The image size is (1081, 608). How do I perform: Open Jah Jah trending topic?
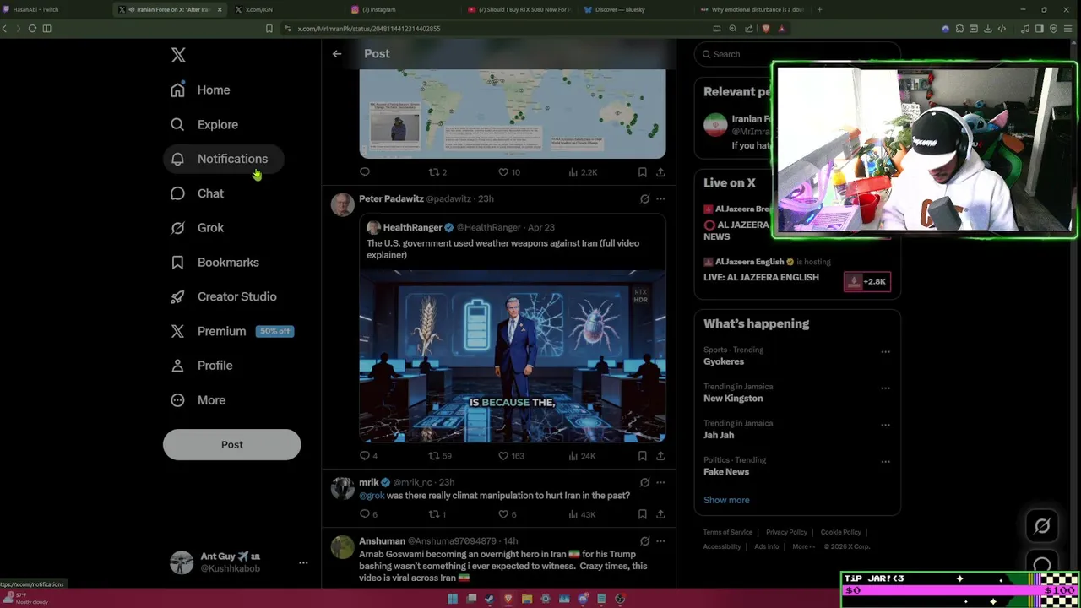(719, 435)
